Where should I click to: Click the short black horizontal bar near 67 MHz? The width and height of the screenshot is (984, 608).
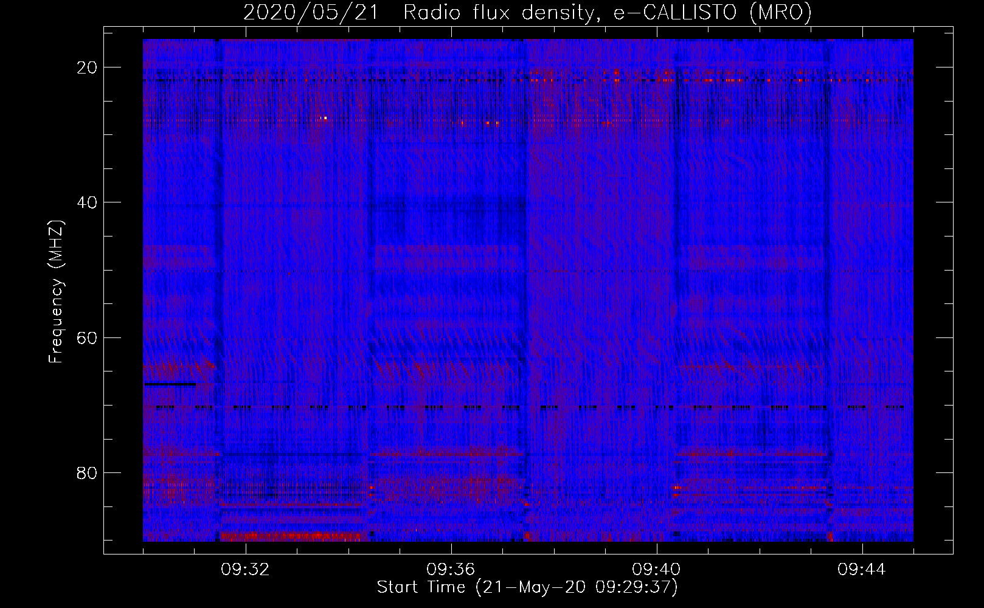tap(170, 384)
